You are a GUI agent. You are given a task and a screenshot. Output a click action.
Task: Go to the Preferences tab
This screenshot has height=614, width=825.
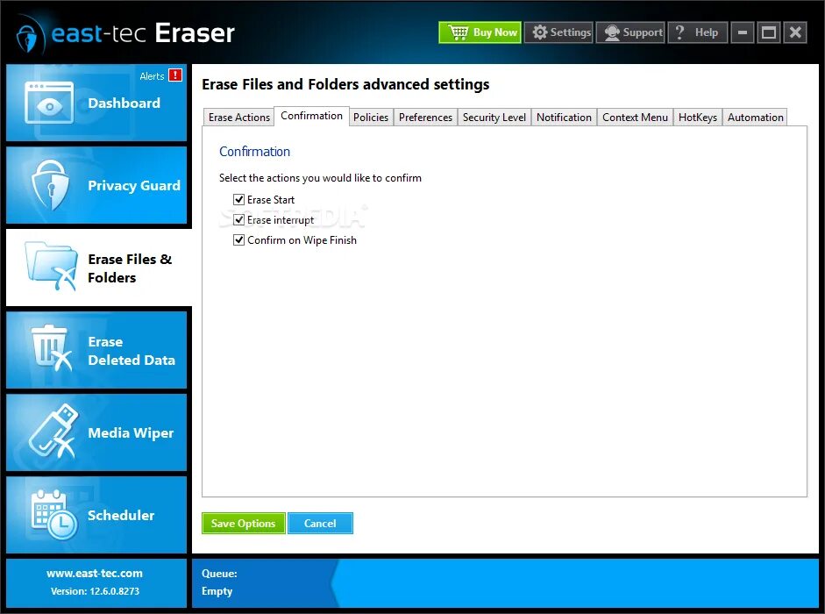point(426,118)
